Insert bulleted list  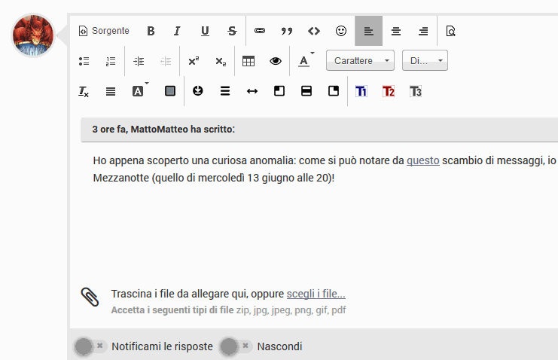(x=84, y=61)
